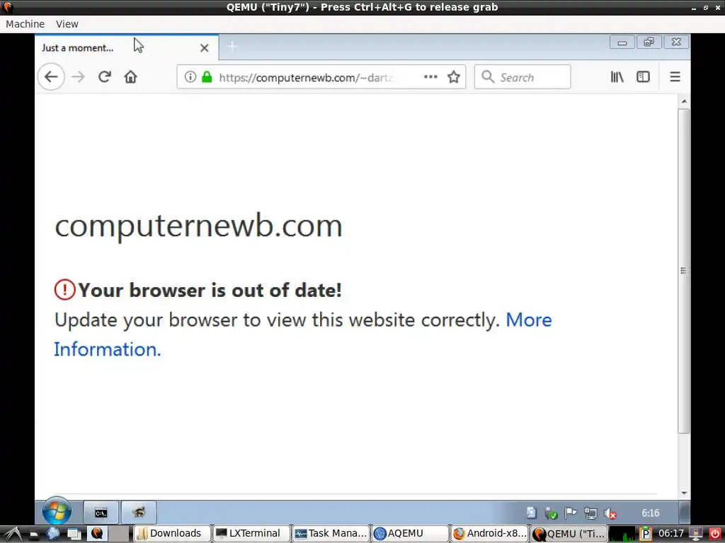Click the 'computernewb.com' page heading
The image size is (725, 543).
click(198, 226)
